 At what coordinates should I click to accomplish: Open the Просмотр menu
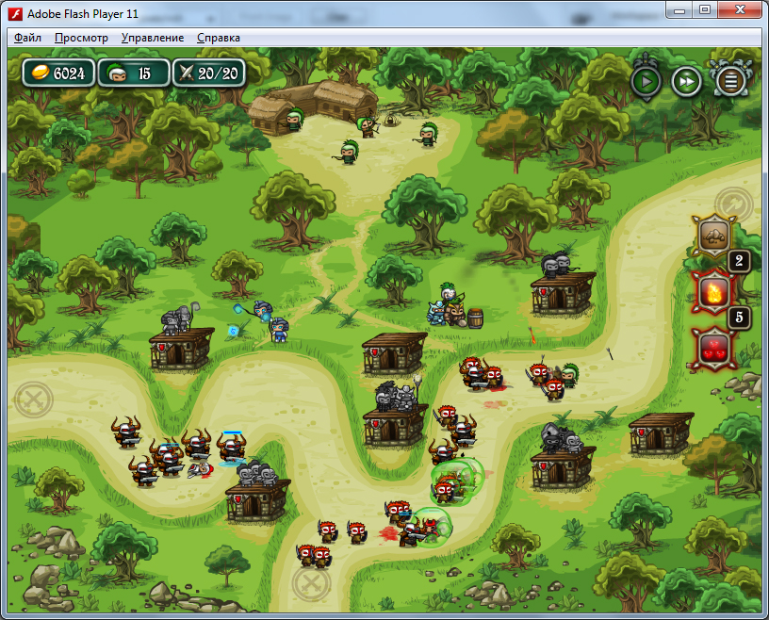coord(79,37)
